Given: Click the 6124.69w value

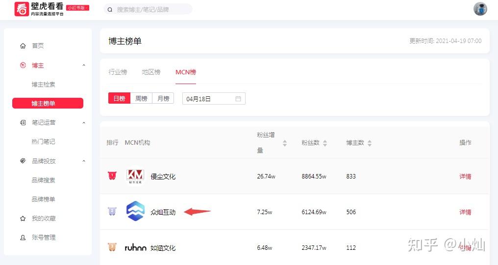Looking at the screenshot, I should [x=314, y=212].
